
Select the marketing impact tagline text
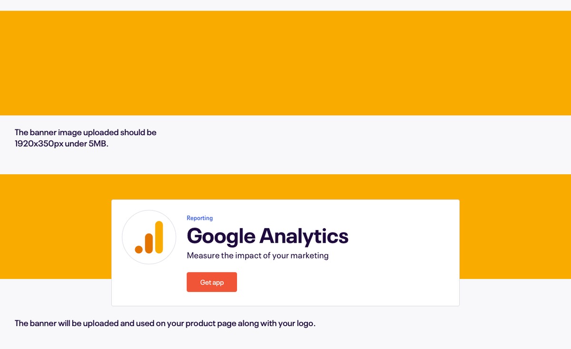click(257, 255)
